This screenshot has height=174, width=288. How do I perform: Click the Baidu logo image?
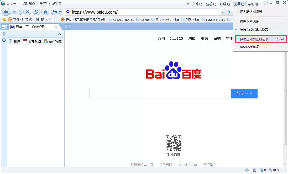click(x=174, y=70)
